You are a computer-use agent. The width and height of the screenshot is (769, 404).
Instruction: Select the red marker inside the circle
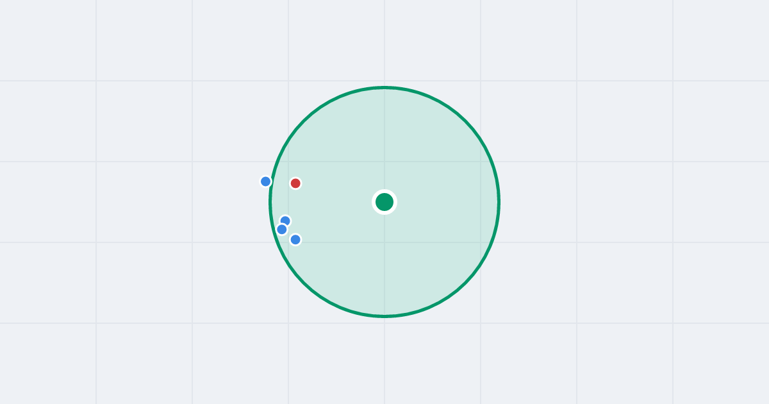coord(295,183)
